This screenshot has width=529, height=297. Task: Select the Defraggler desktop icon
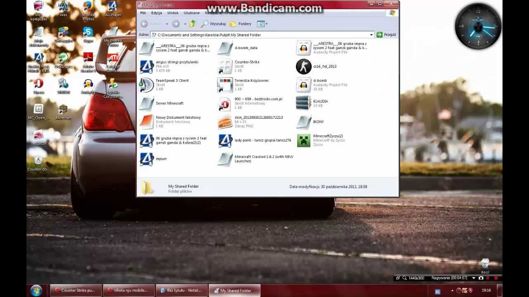tap(63, 35)
